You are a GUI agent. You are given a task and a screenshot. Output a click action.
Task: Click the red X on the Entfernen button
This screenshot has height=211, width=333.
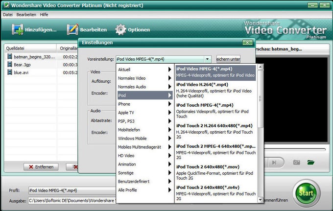pyautogui.click(x=31, y=167)
